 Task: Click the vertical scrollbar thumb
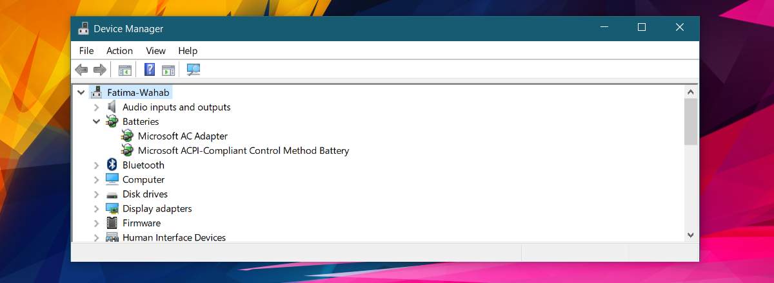click(x=691, y=122)
